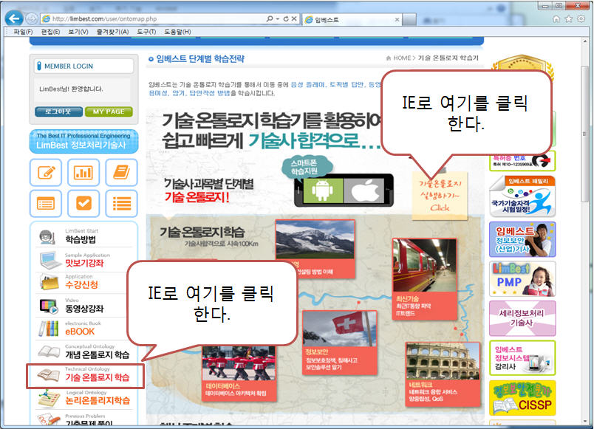Click the LimBest PMP banner
This screenshot has height=429, width=594.
point(522,279)
